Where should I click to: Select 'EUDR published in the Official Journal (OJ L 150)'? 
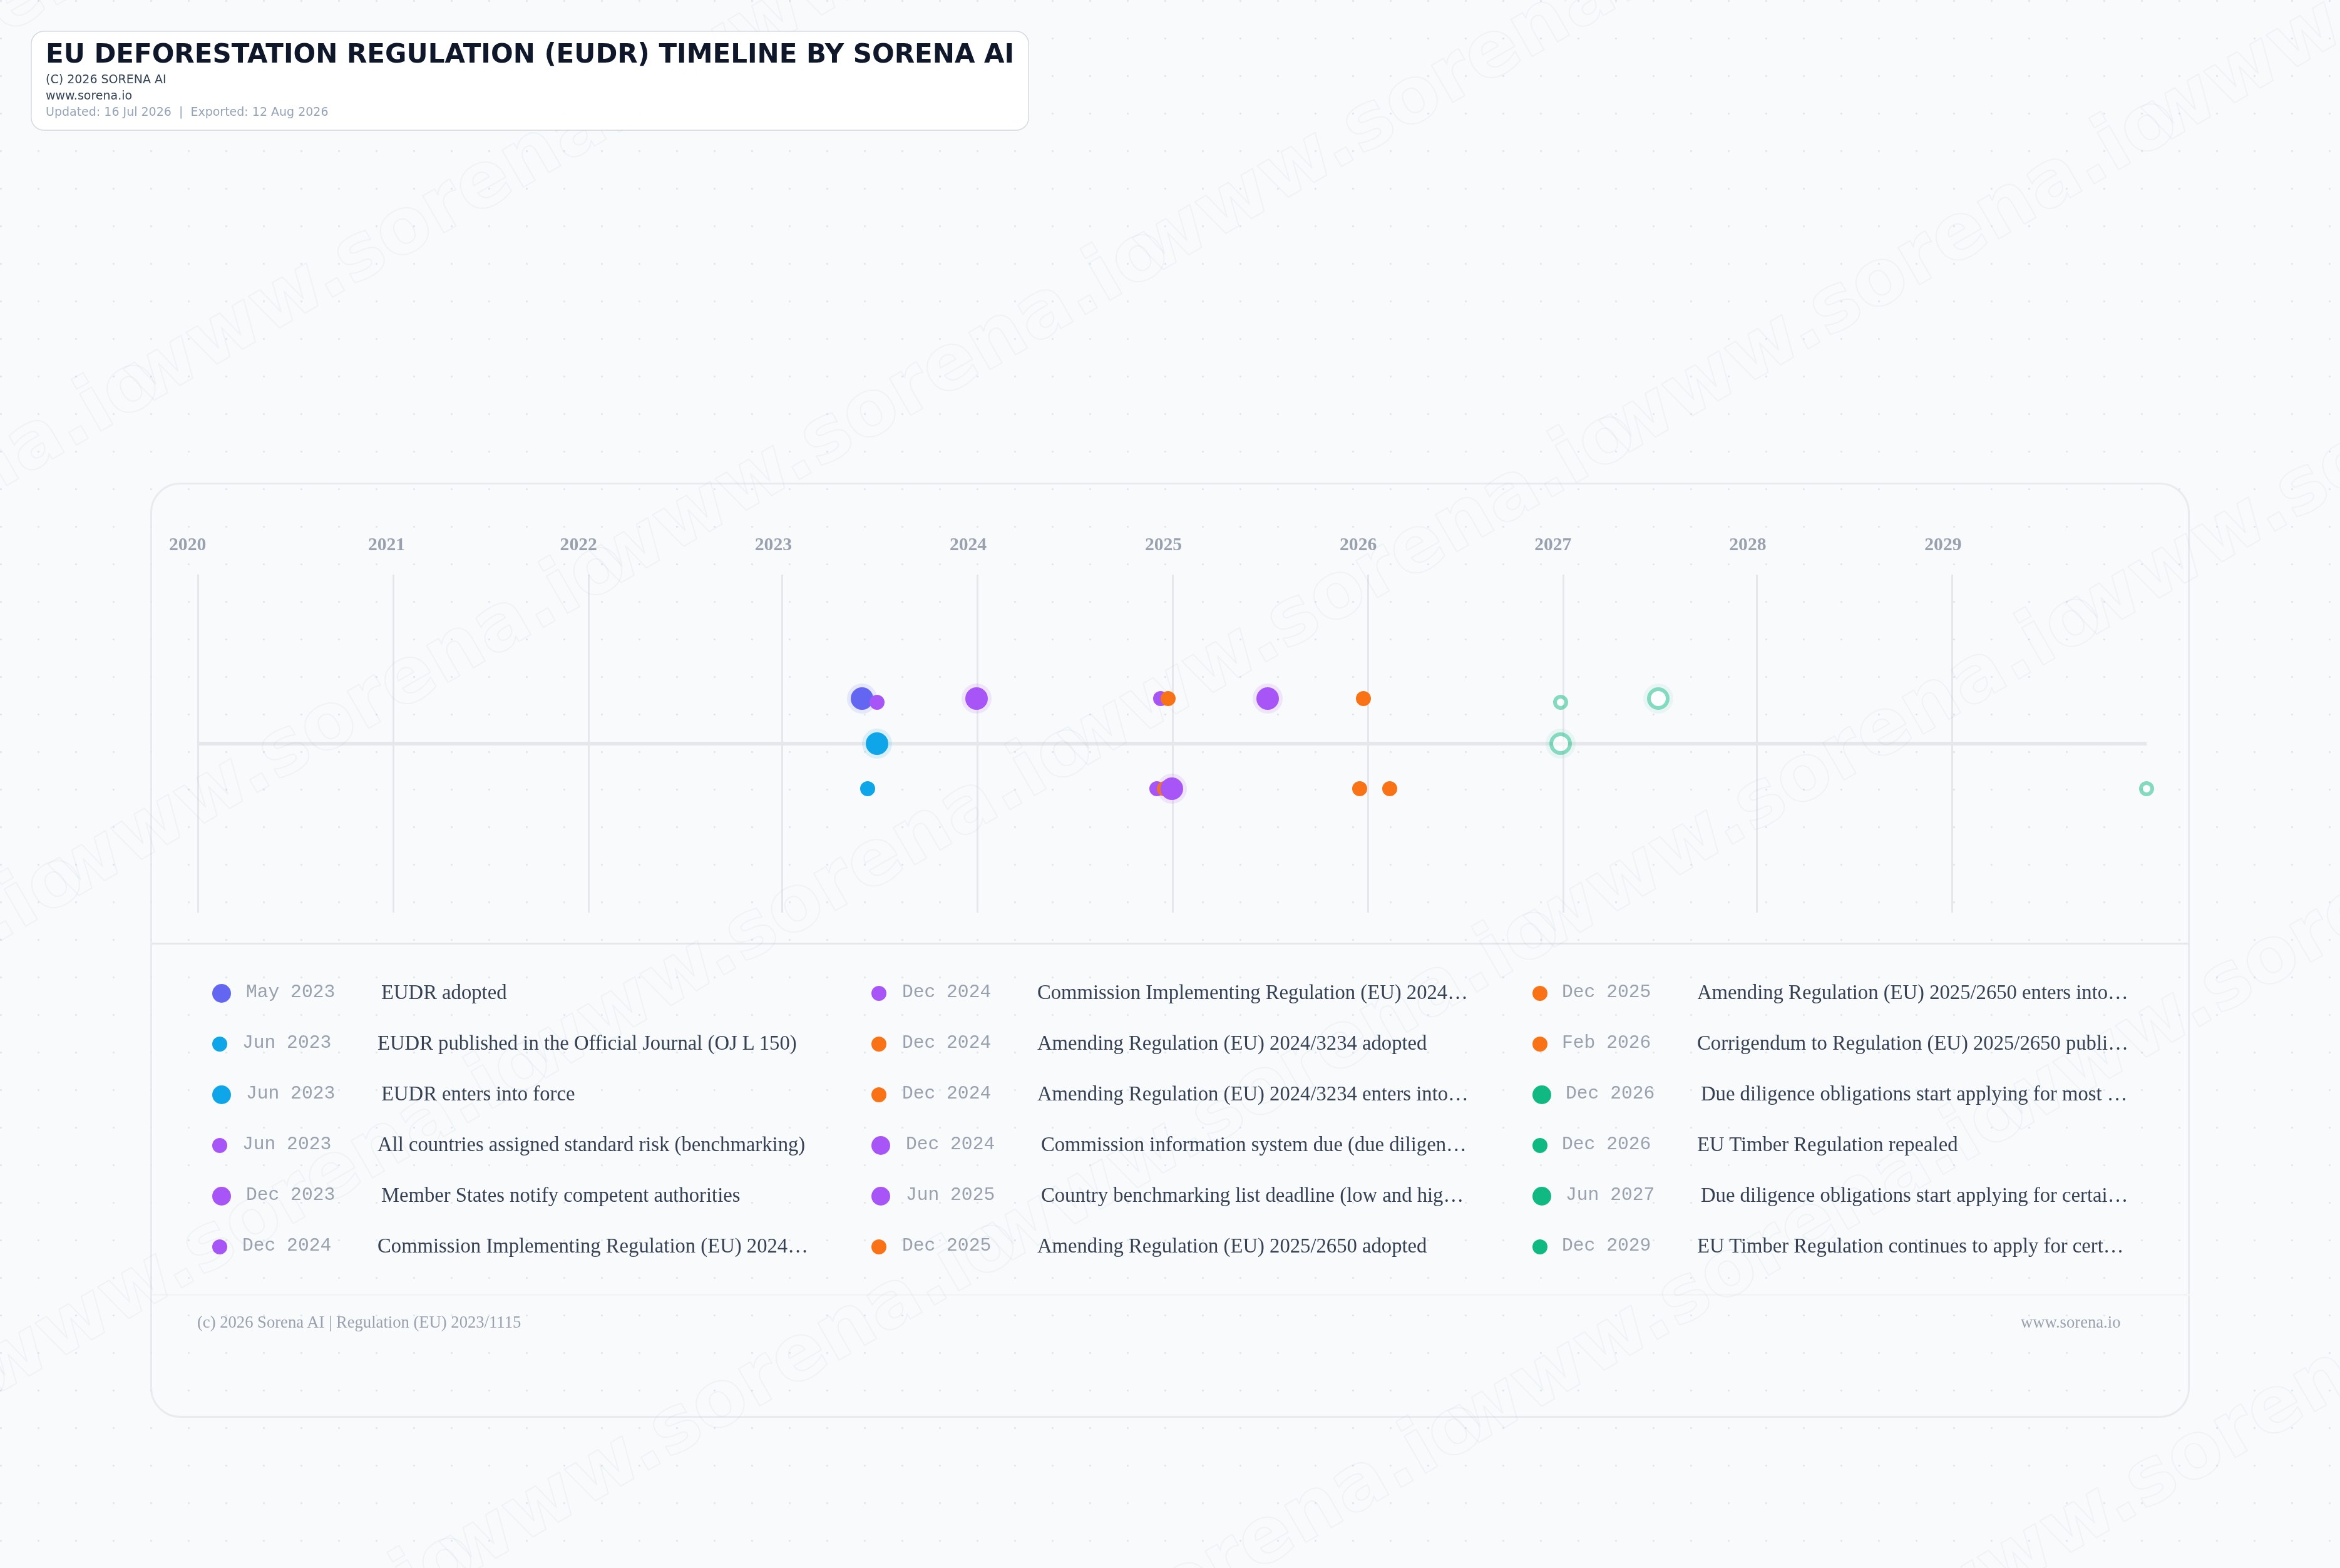click(x=587, y=1043)
